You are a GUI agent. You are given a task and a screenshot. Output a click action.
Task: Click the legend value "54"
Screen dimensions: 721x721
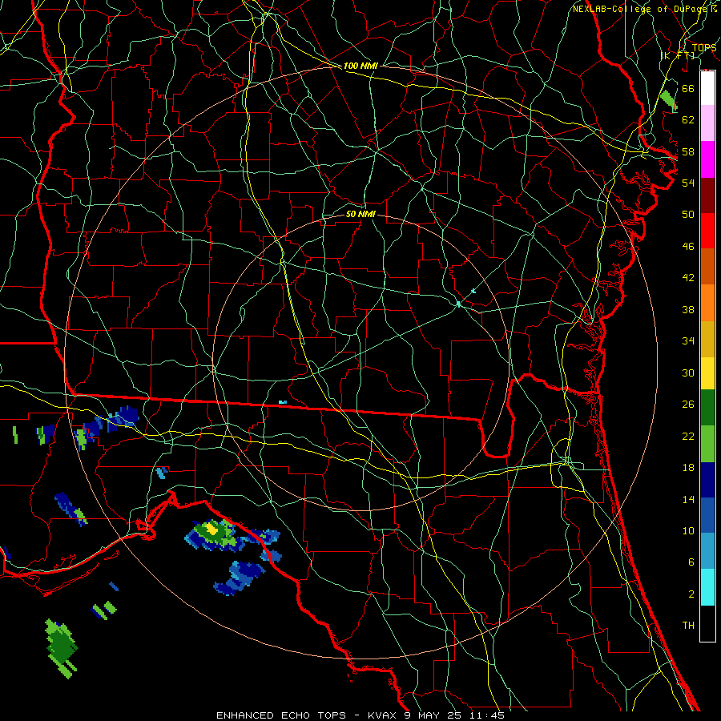[688, 183]
